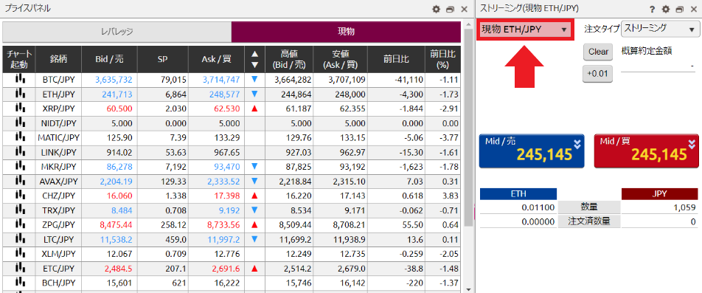Click the Clear button

pyautogui.click(x=598, y=52)
